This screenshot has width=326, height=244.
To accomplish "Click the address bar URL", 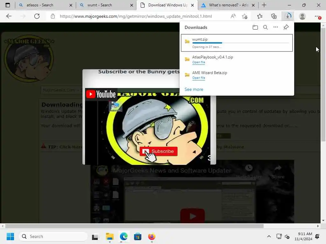I will click(136, 16).
